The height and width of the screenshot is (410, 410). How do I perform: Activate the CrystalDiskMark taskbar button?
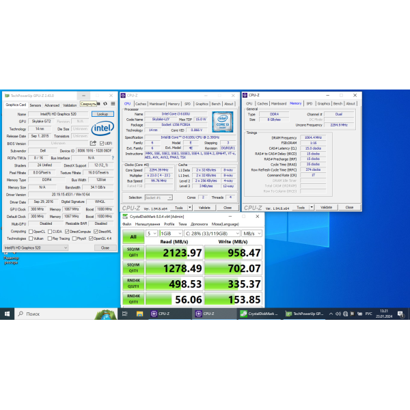[260, 314]
